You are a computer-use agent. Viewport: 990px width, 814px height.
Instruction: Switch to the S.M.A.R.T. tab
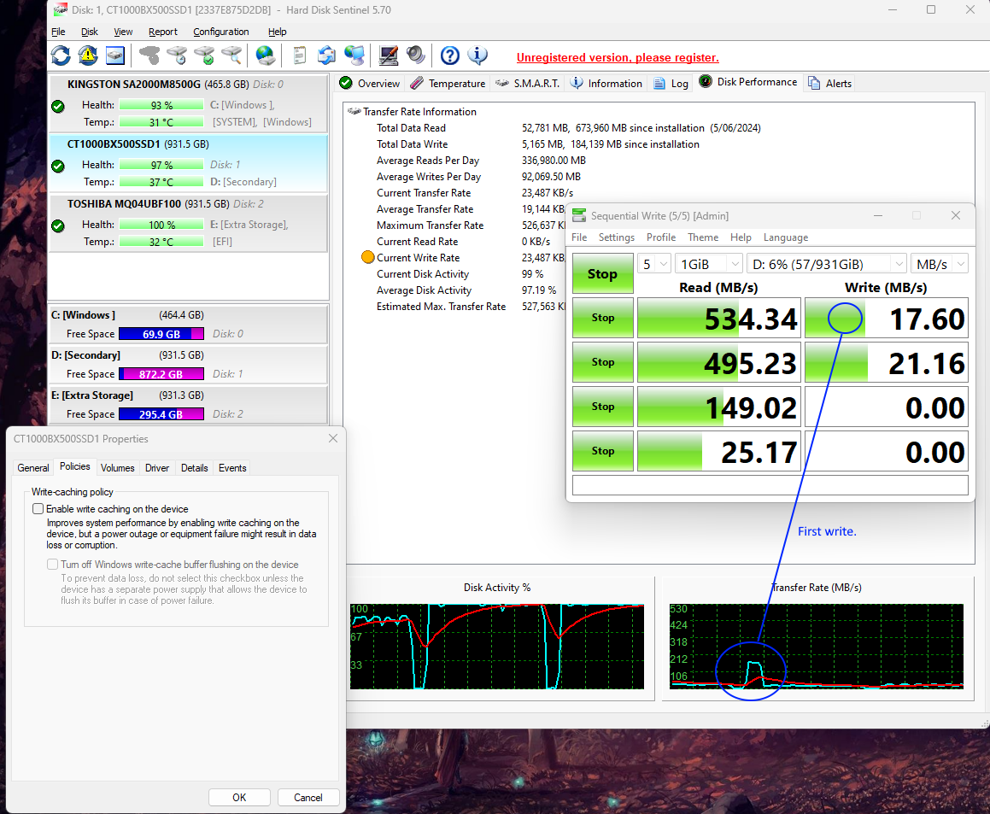click(528, 84)
